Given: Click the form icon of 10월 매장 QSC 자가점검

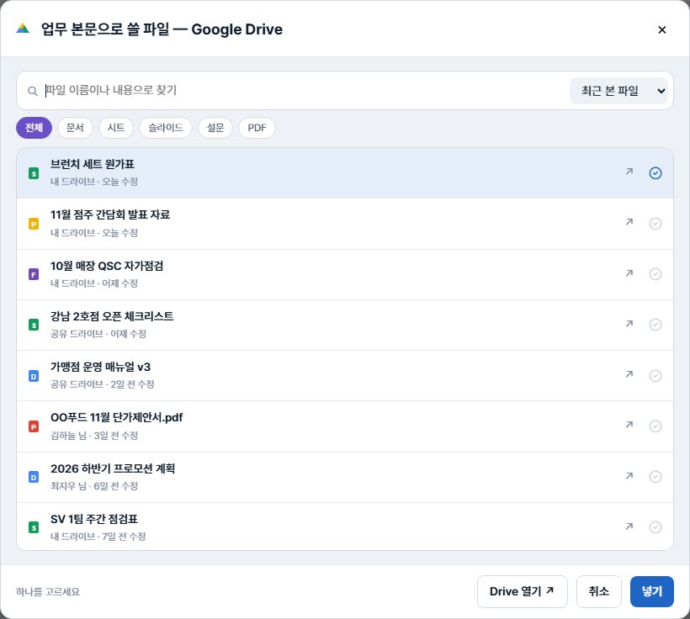Looking at the screenshot, I should coord(34,274).
